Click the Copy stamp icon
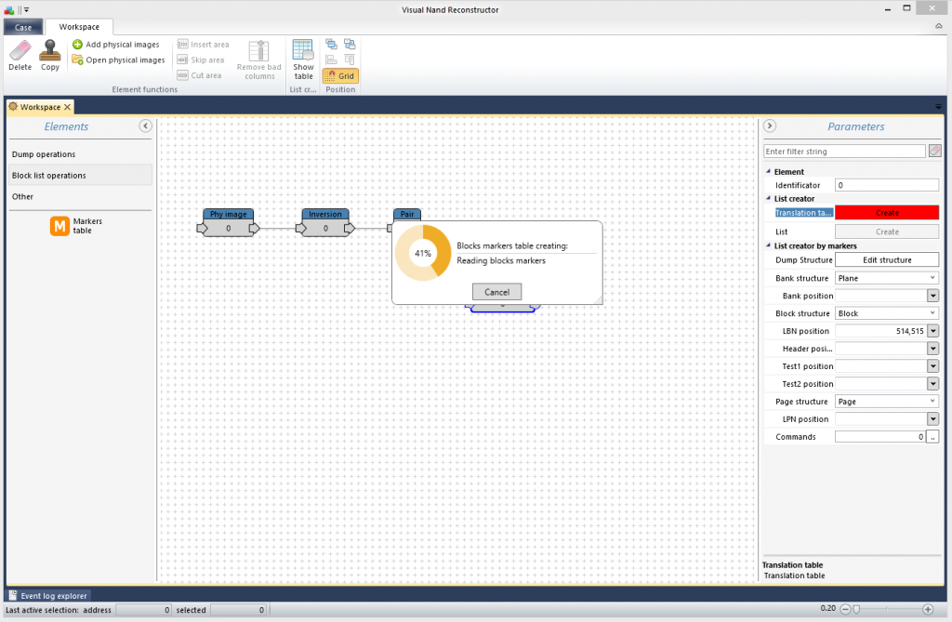This screenshot has width=952, height=622. coord(50,50)
